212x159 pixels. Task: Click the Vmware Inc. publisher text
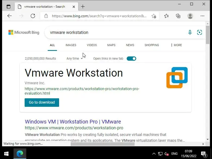(35, 83)
